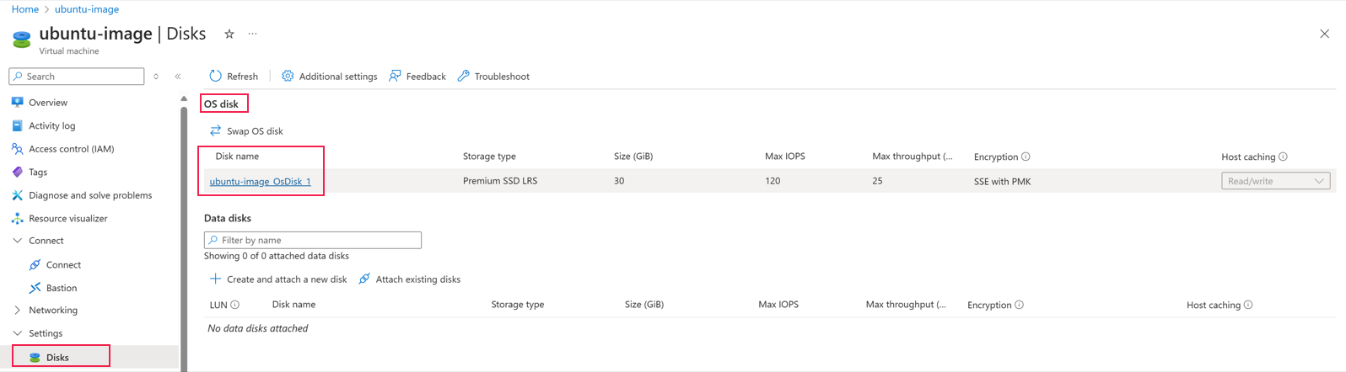Expand the Networking section
Viewport: 1346px width, 372px height.
tap(18, 310)
